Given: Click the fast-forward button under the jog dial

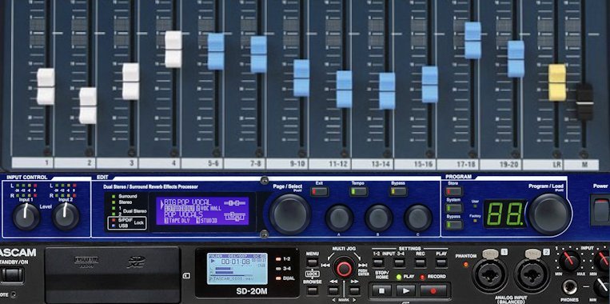Looking at the screenshot, I should (354, 290).
